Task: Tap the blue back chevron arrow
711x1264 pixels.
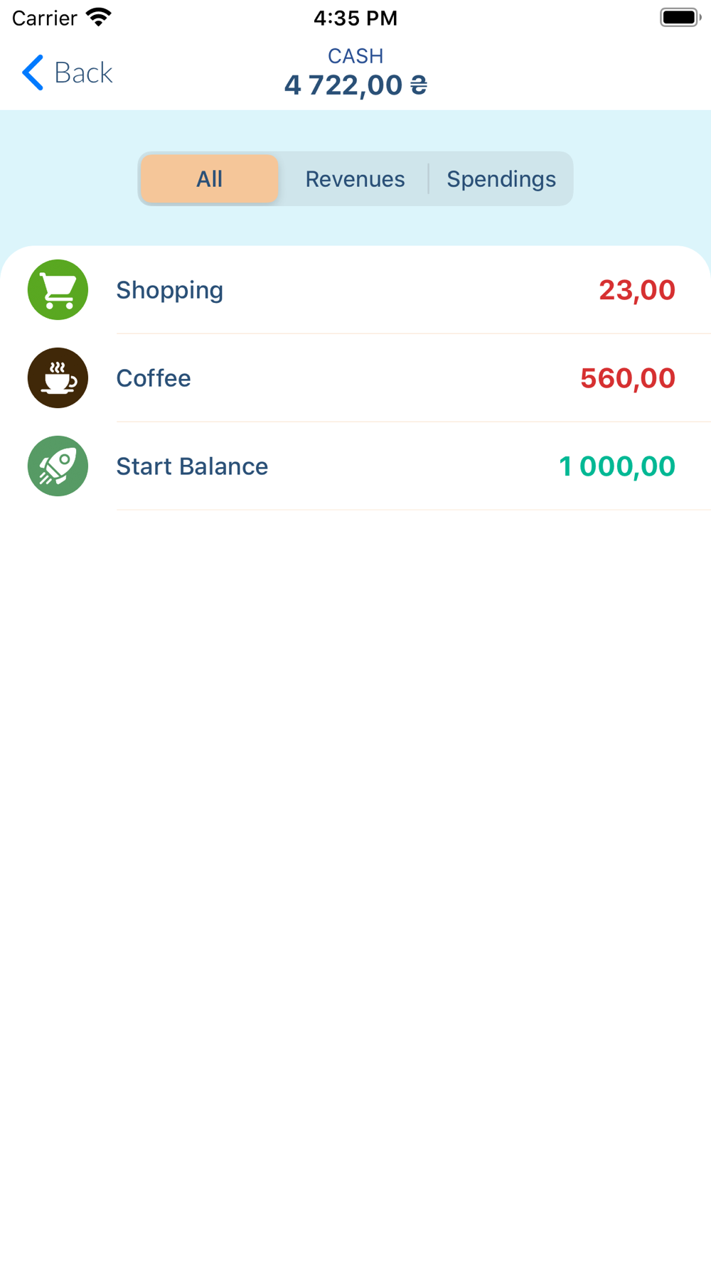Action: 33,73
